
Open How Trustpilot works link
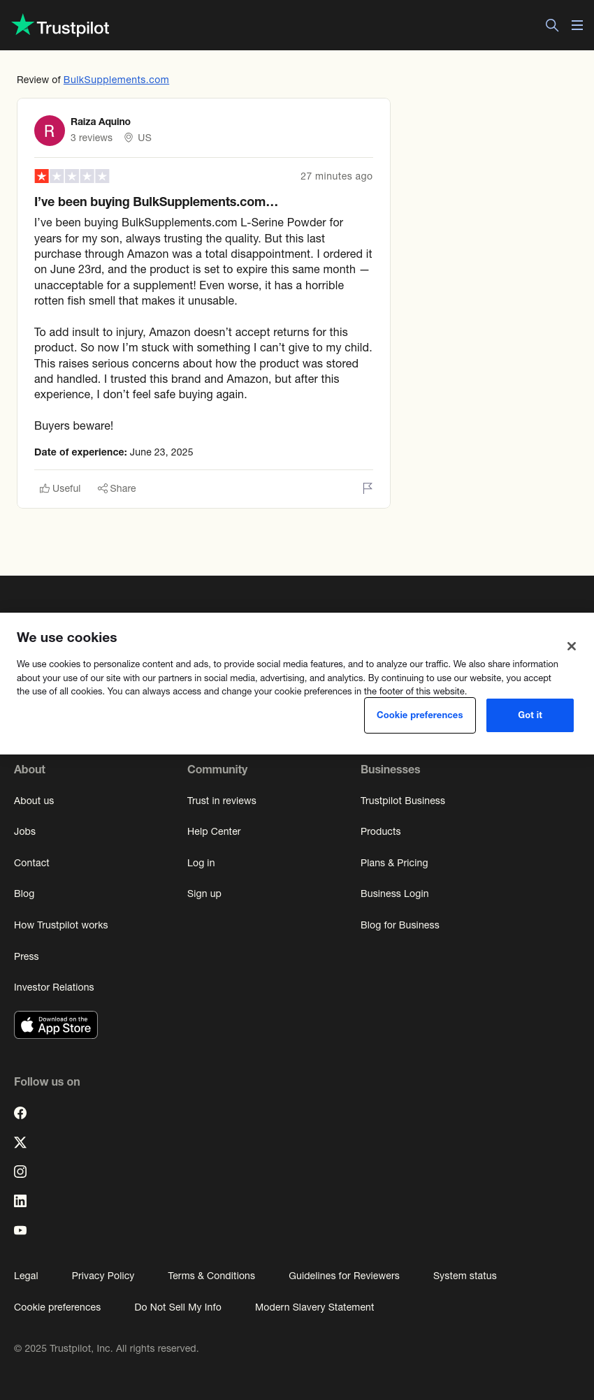[x=61, y=925]
